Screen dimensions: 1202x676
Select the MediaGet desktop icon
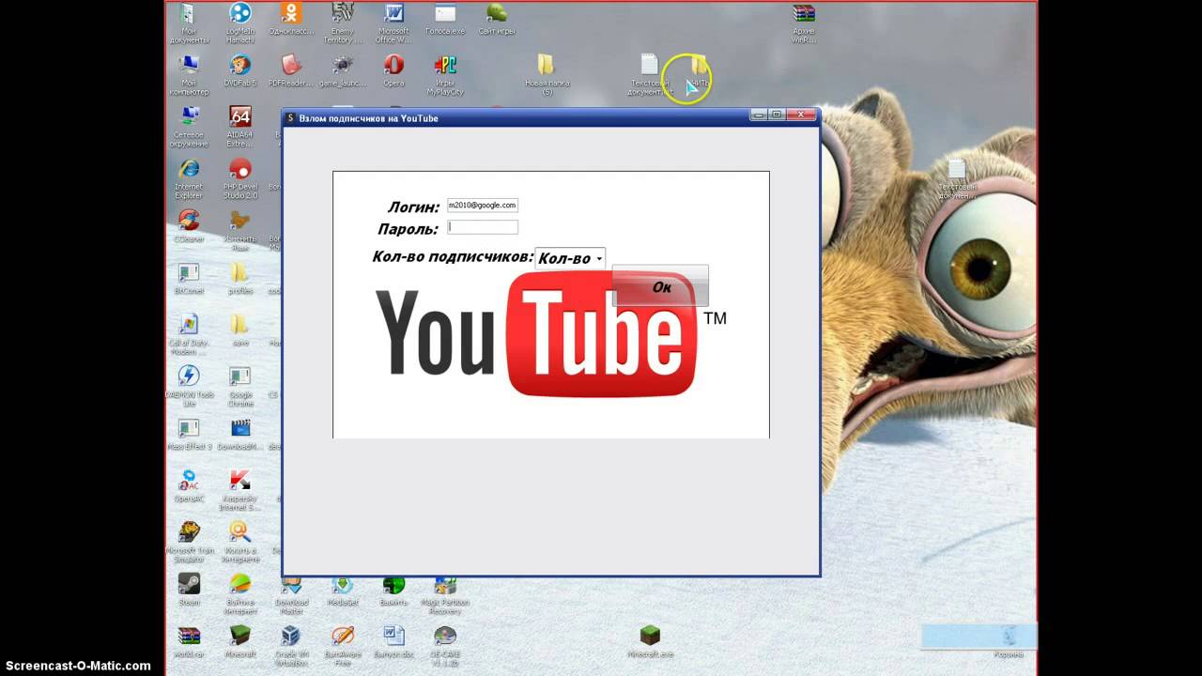click(x=343, y=589)
